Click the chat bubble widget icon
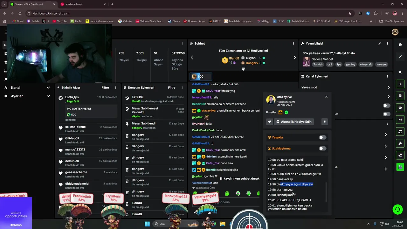This screenshot has height=229, width=407. (400, 108)
